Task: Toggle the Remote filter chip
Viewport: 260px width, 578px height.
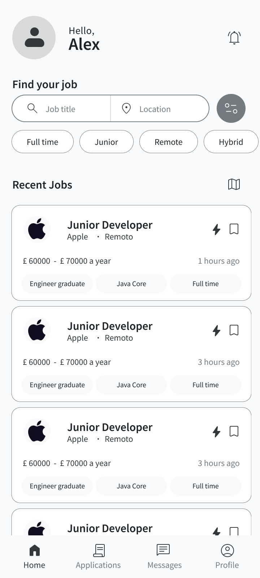Action: click(169, 142)
